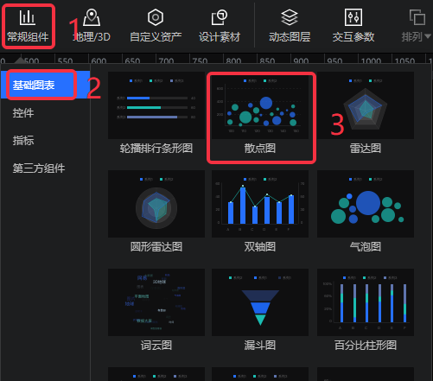The width and height of the screenshot is (433, 381).
Task: Choose the 气泡图 bubble chart
Action: (x=366, y=204)
